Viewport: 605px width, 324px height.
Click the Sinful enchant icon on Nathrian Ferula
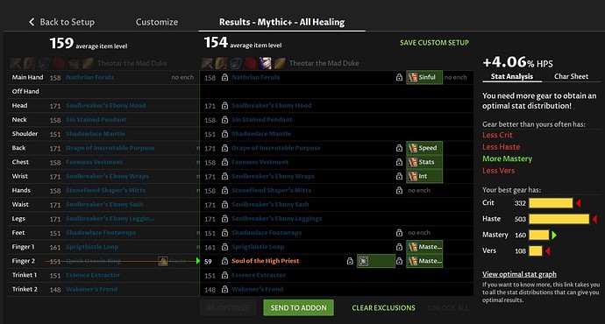pos(412,77)
